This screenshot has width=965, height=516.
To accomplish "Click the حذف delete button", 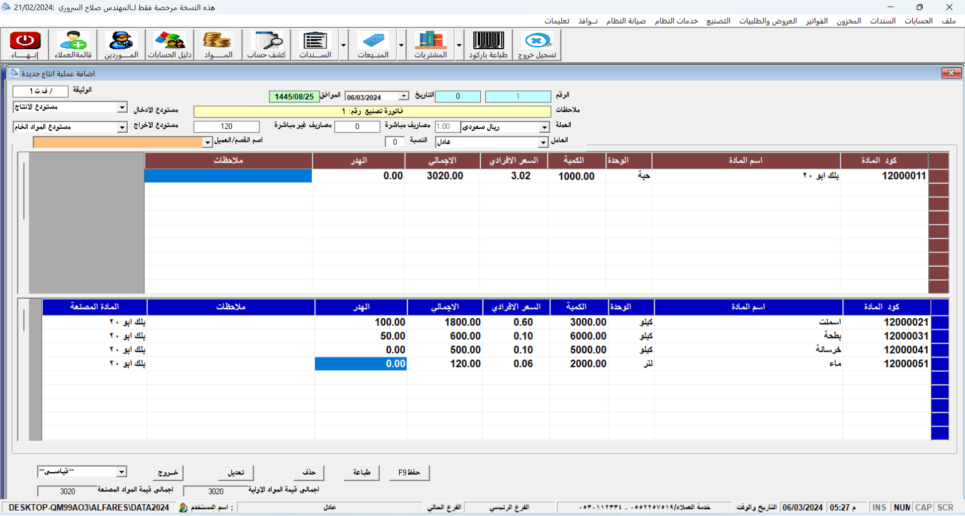I will click(309, 472).
